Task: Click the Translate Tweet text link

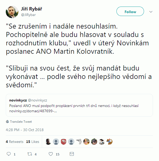Action: (21, 122)
